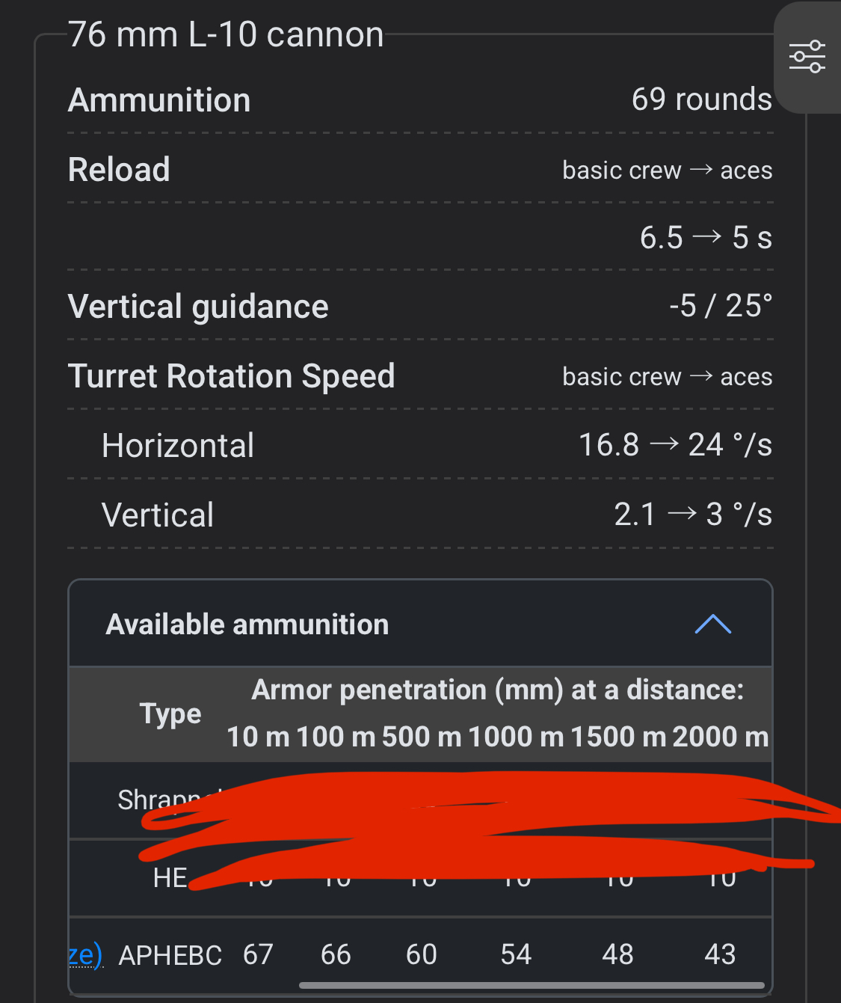Select the APHEBC ammunition type
The height and width of the screenshot is (1003, 841).
tap(170, 955)
